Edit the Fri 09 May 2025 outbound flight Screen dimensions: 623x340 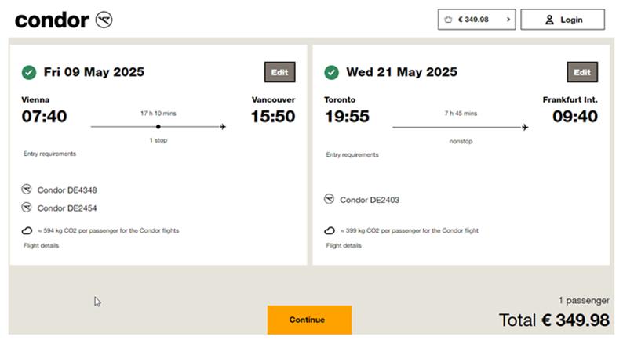[279, 72]
